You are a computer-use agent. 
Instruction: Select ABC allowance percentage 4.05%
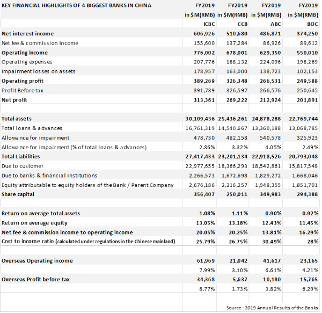273,147
